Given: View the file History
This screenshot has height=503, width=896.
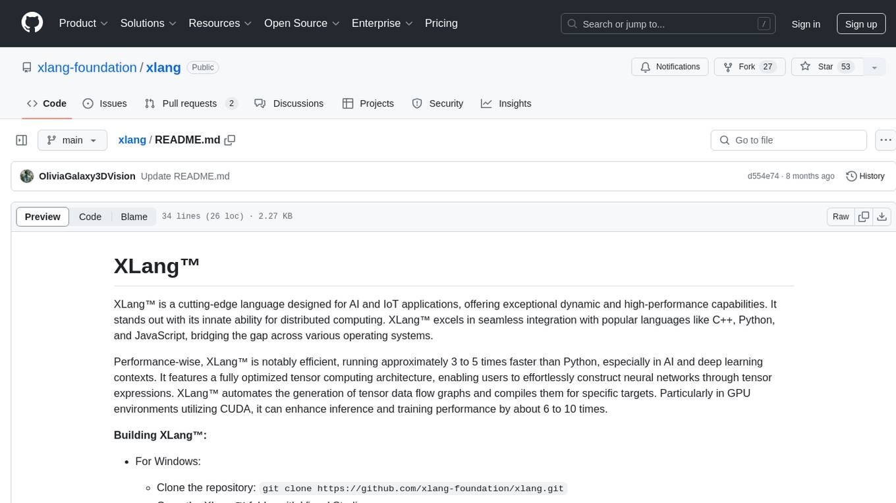Looking at the screenshot, I should [865, 176].
